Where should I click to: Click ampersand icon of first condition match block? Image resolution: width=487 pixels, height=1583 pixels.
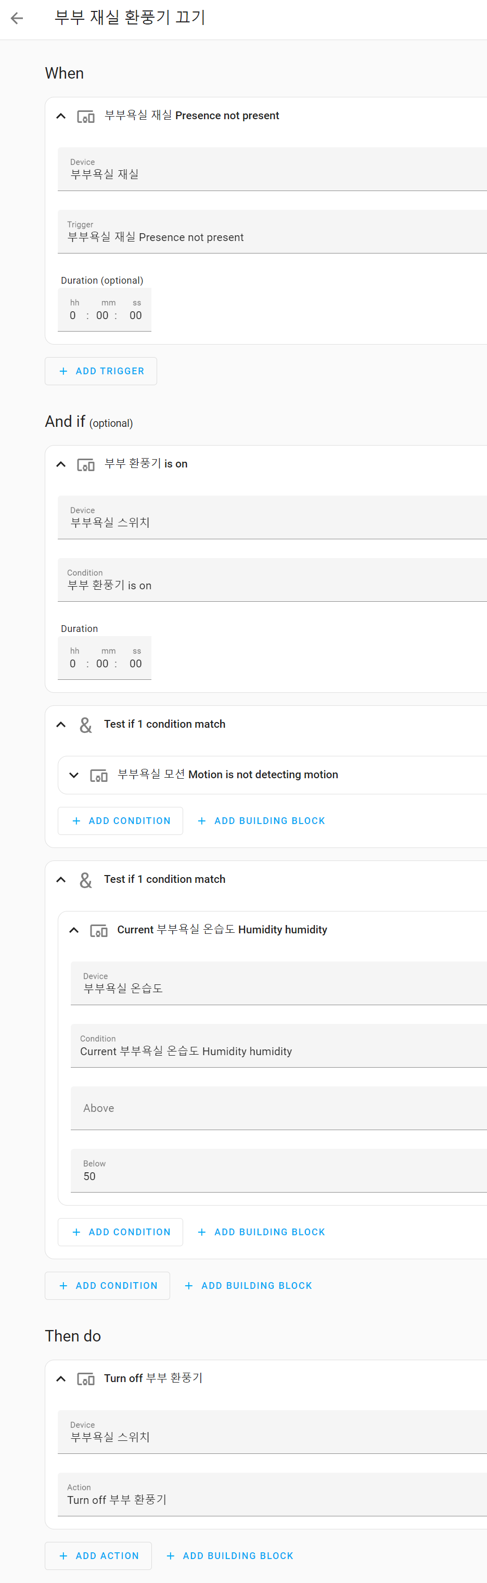pos(85,725)
